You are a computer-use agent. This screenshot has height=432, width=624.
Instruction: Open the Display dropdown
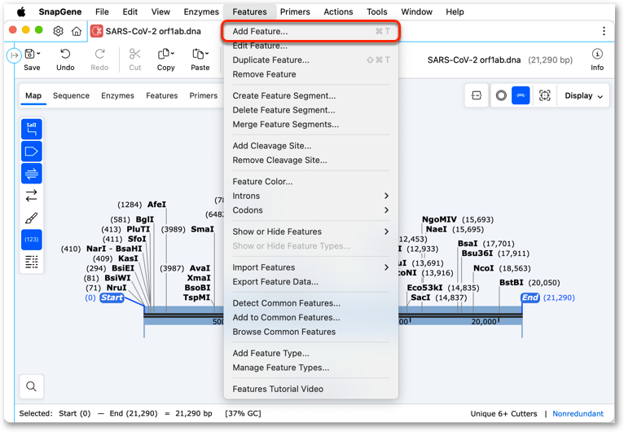coord(583,95)
